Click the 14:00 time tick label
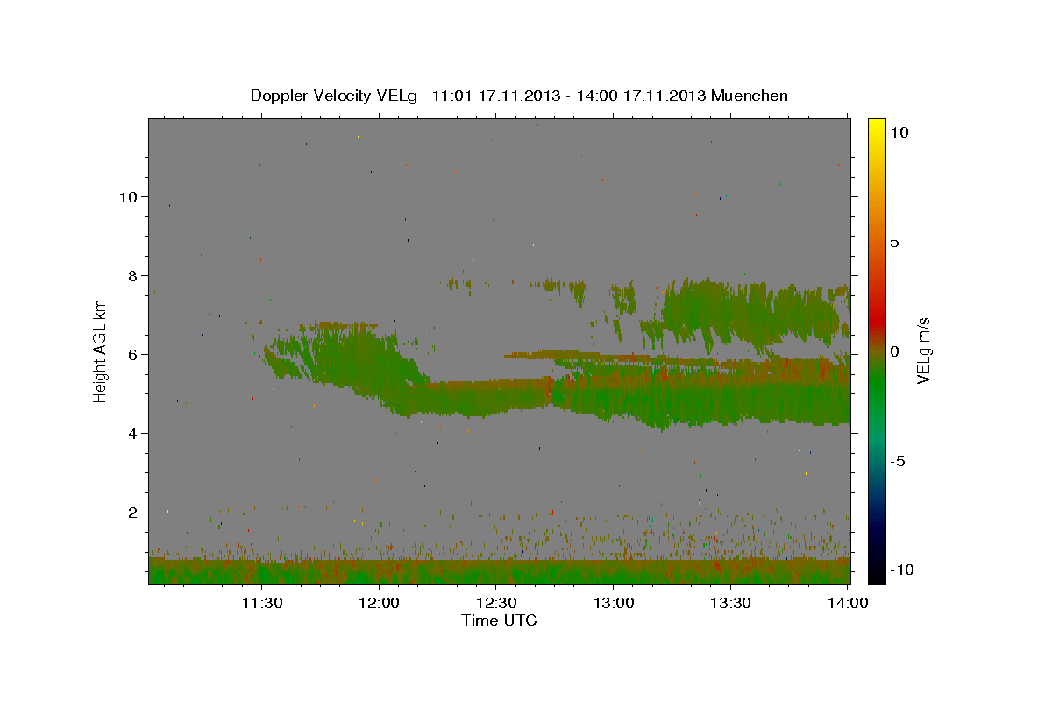 [x=848, y=603]
